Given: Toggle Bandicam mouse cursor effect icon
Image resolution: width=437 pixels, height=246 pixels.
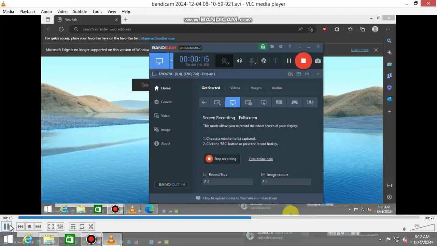Looking at the screenshot, I should pos(264,61).
